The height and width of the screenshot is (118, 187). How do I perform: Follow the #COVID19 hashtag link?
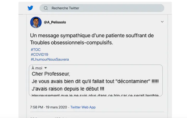tap(39, 54)
